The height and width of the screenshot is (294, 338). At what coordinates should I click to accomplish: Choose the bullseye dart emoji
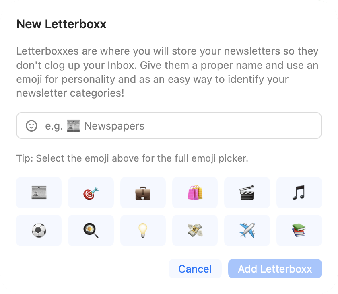[x=91, y=192]
